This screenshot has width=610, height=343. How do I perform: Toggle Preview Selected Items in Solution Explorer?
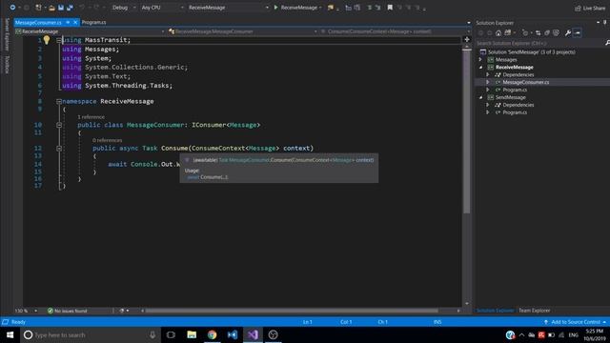click(578, 33)
